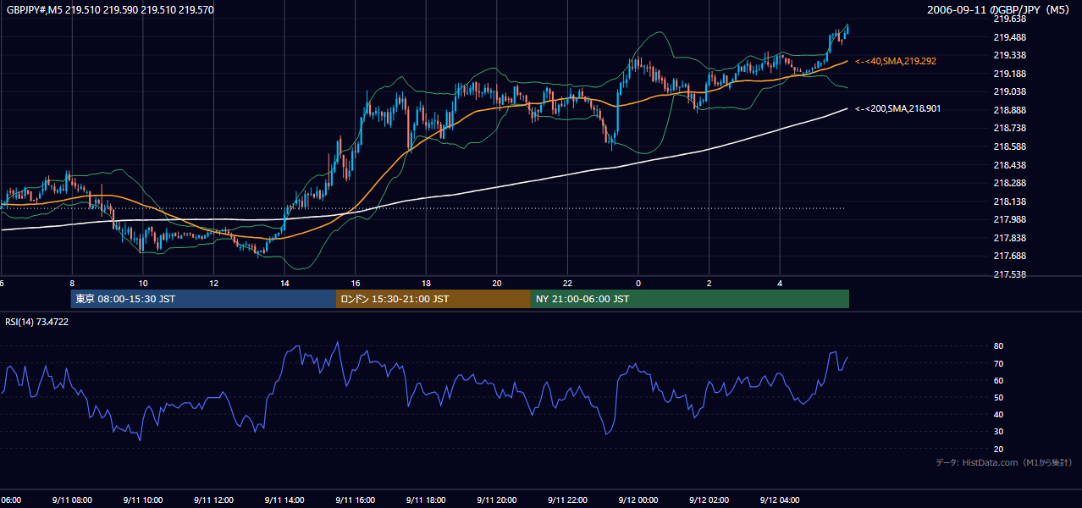
Task: Click the bottom time label 9/11 20:00
Action: [x=497, y=500]
